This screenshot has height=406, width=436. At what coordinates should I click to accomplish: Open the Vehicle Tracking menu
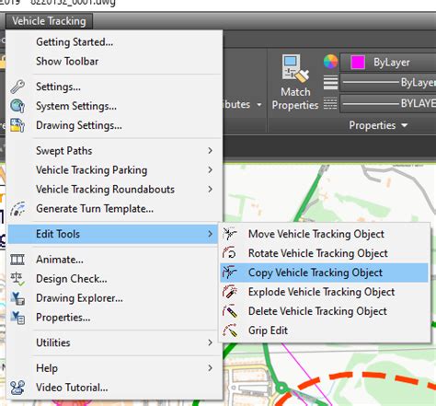tap(49, 21)
